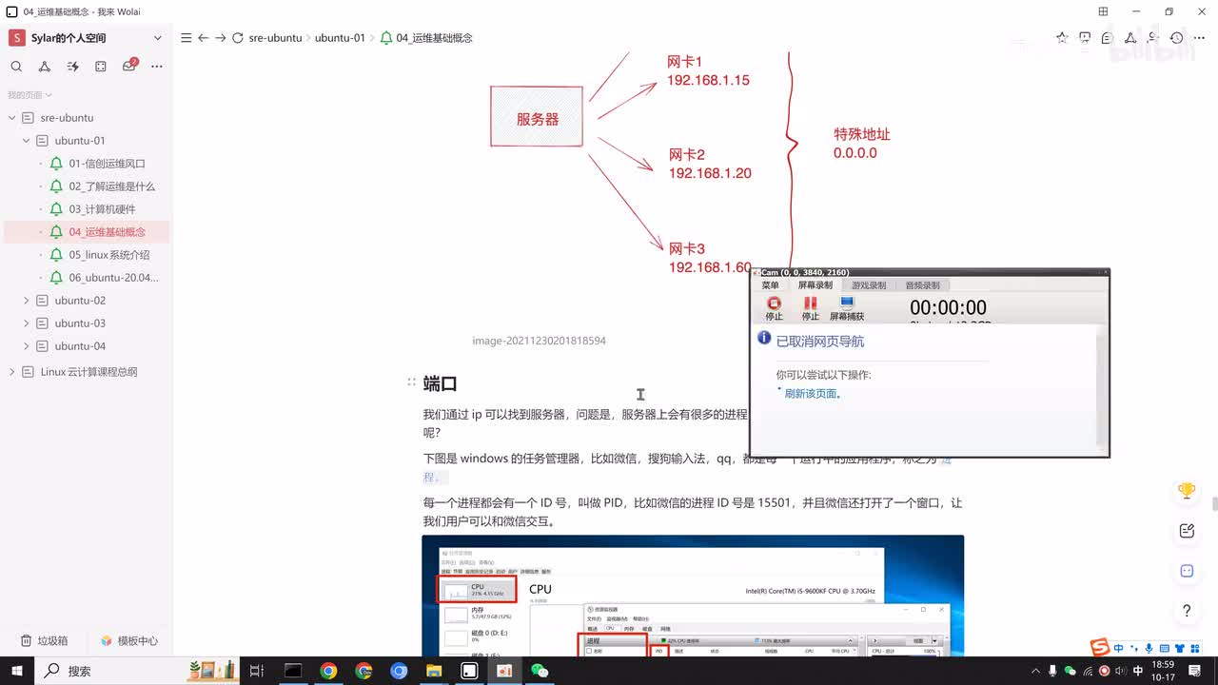Open page 05_linux系统介绍
1218x685 pixels.
pyautogui.click(x=108, y=255)
